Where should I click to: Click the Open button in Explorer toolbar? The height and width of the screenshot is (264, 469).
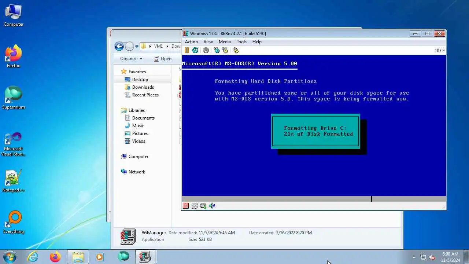163,59
